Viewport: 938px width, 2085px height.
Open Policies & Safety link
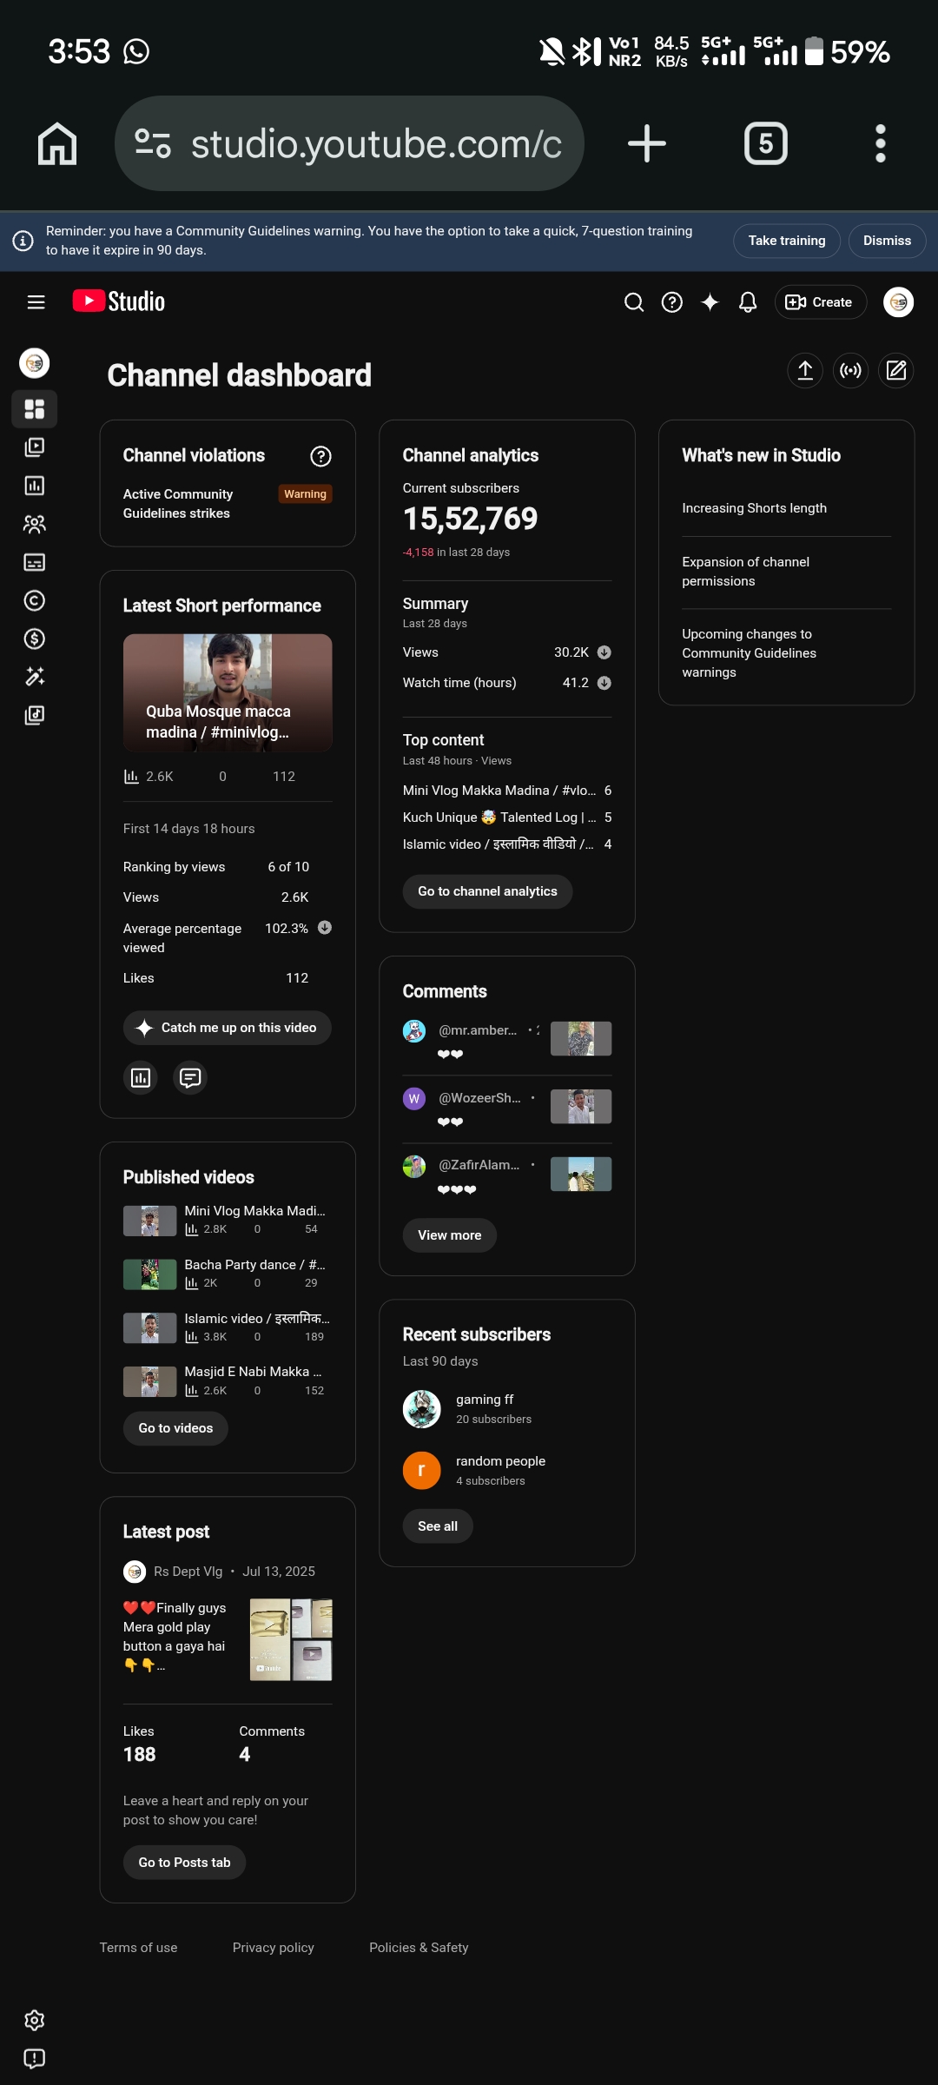click(419, 1948)
